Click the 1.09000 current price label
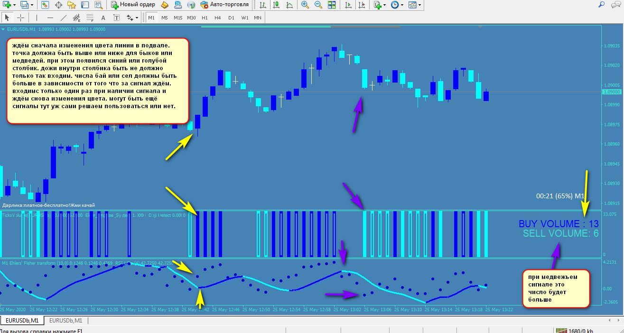 point(612,92)
